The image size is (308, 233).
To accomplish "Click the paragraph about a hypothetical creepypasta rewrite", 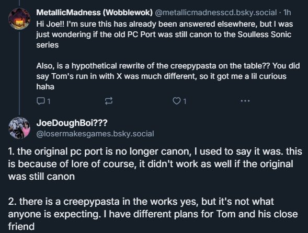I will (168, 76).
